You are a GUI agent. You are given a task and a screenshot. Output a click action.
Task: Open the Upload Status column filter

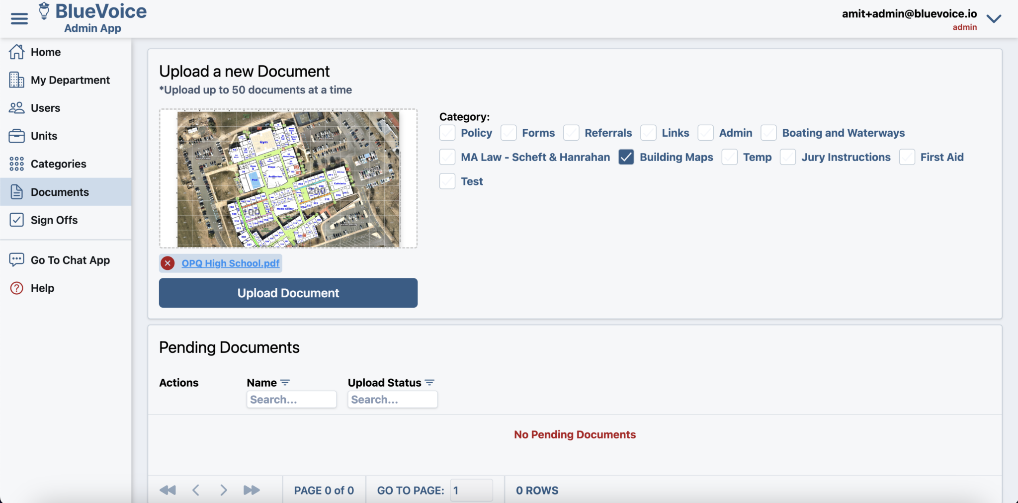coord(429,383)
